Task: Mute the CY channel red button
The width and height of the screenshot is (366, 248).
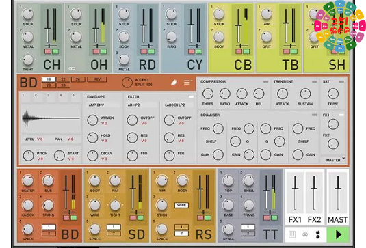Action: 192,51
